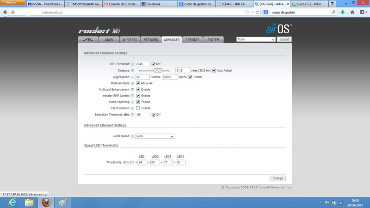Switch to the NETWORK tab

click(x=151, y=40)
